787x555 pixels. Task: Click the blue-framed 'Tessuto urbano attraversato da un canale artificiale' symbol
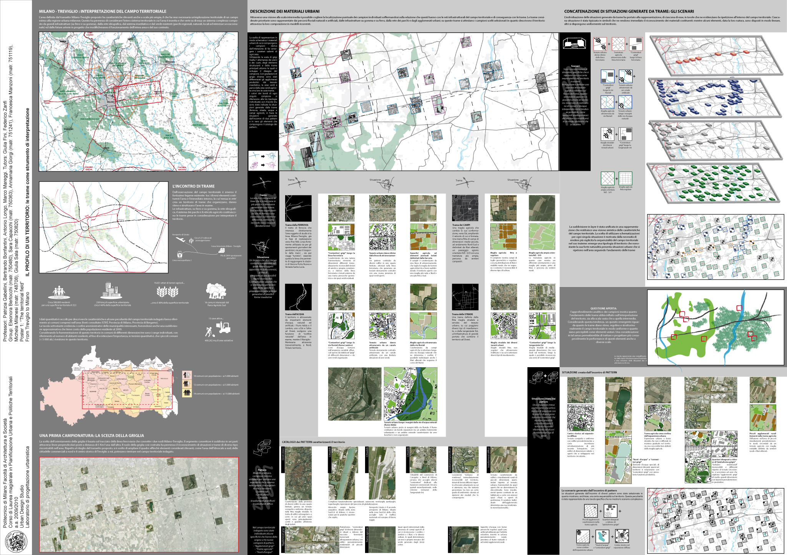[626, 76]
